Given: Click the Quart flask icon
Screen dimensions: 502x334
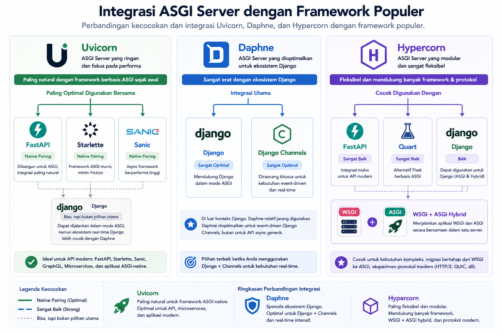Looking at the screenshot, I should (408, 131).
